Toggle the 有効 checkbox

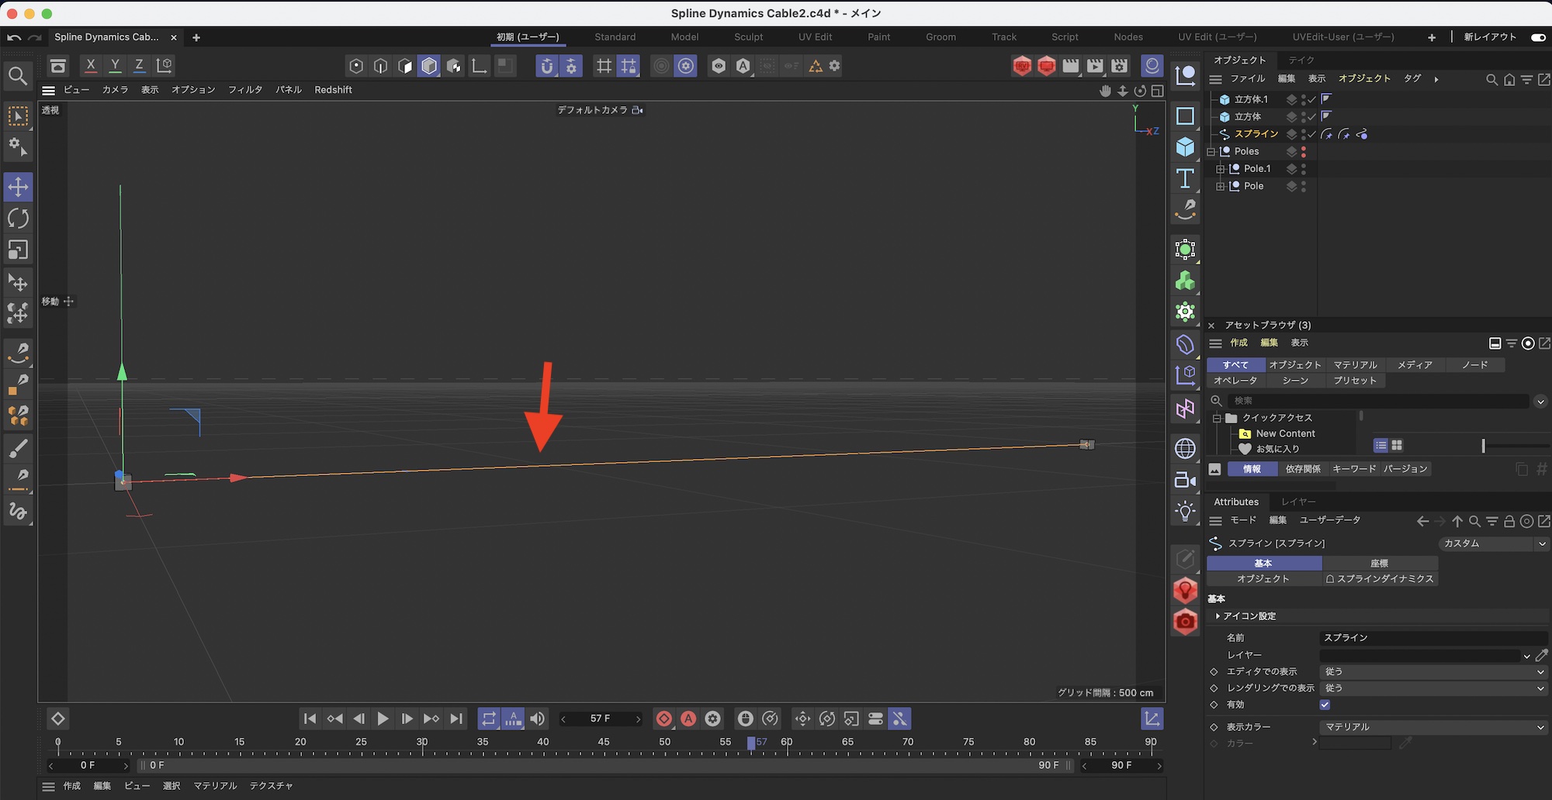click(x=1325, y=705)
